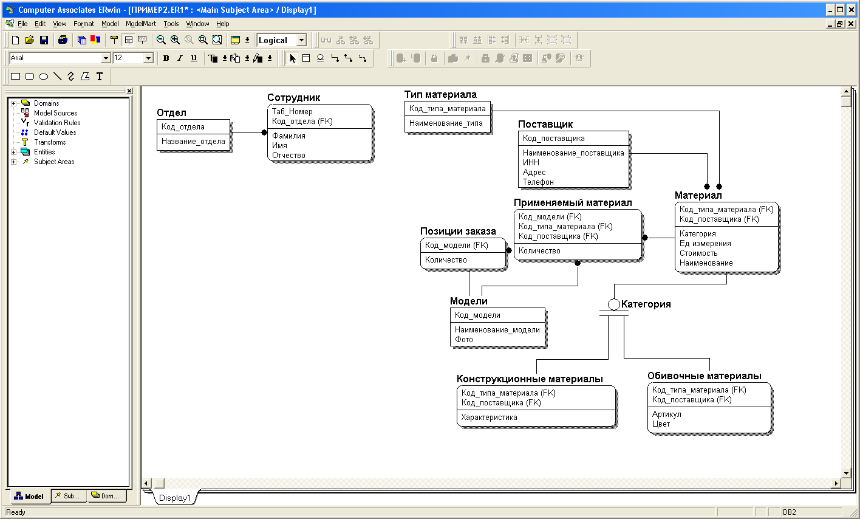Viewport: 860px width, 519px height.
Task: Open the Edit menu
Action: tap(40, 24)
